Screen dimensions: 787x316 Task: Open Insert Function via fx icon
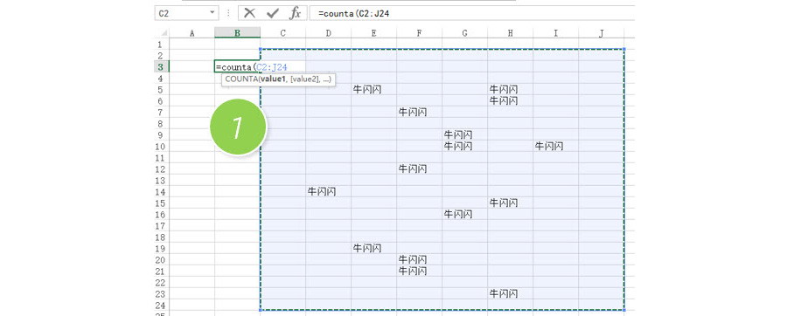tap(296, 13)
